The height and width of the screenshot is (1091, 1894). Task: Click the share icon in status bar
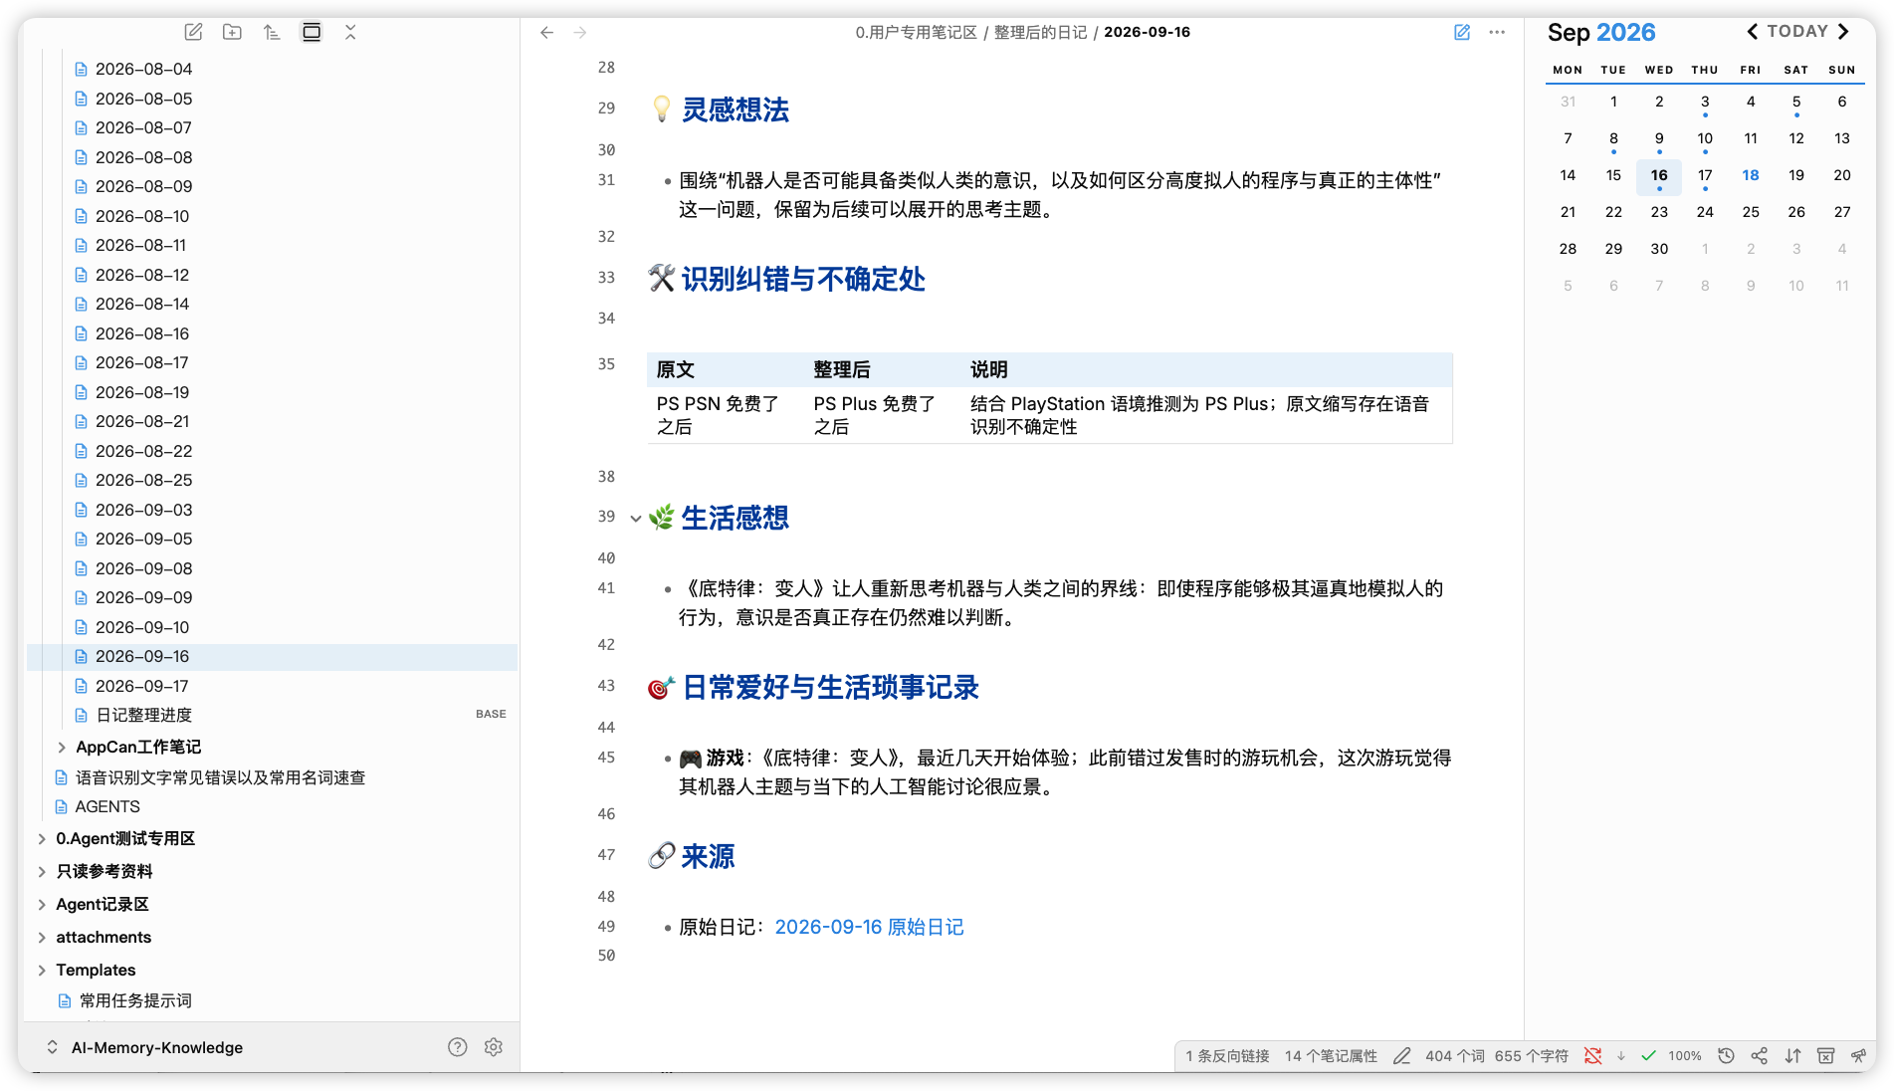click(x=1760, y=1055)
